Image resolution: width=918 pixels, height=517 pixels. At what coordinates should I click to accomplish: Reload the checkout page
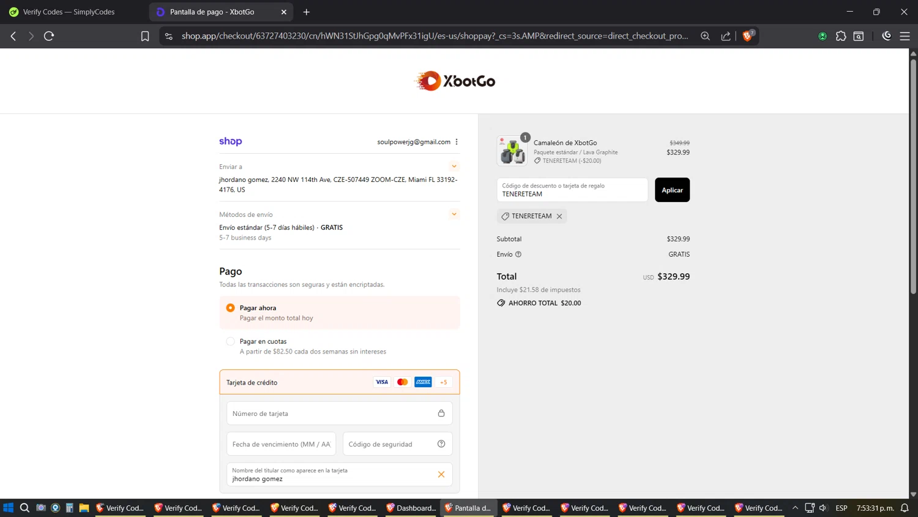tap(49, 36)
